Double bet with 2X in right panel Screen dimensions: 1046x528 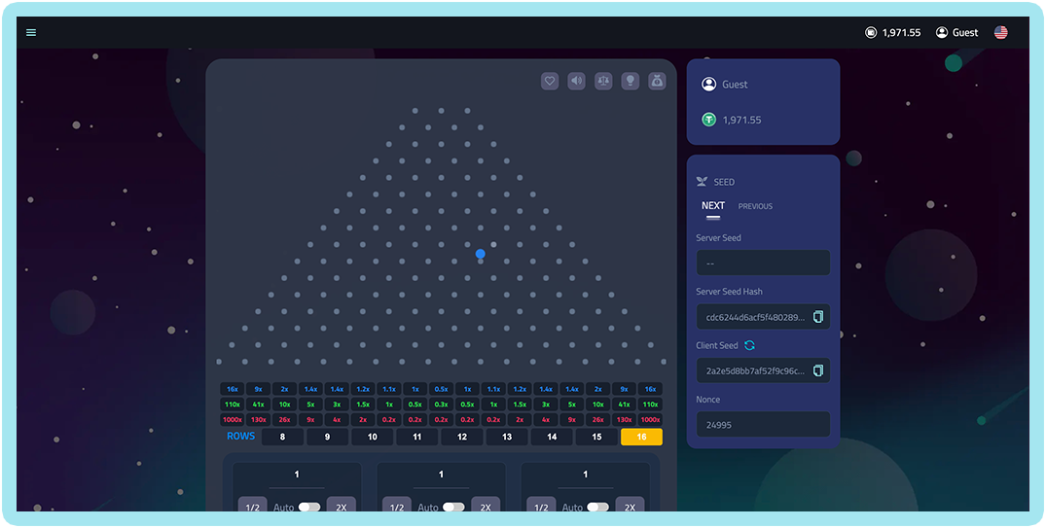tap(630, 506)
